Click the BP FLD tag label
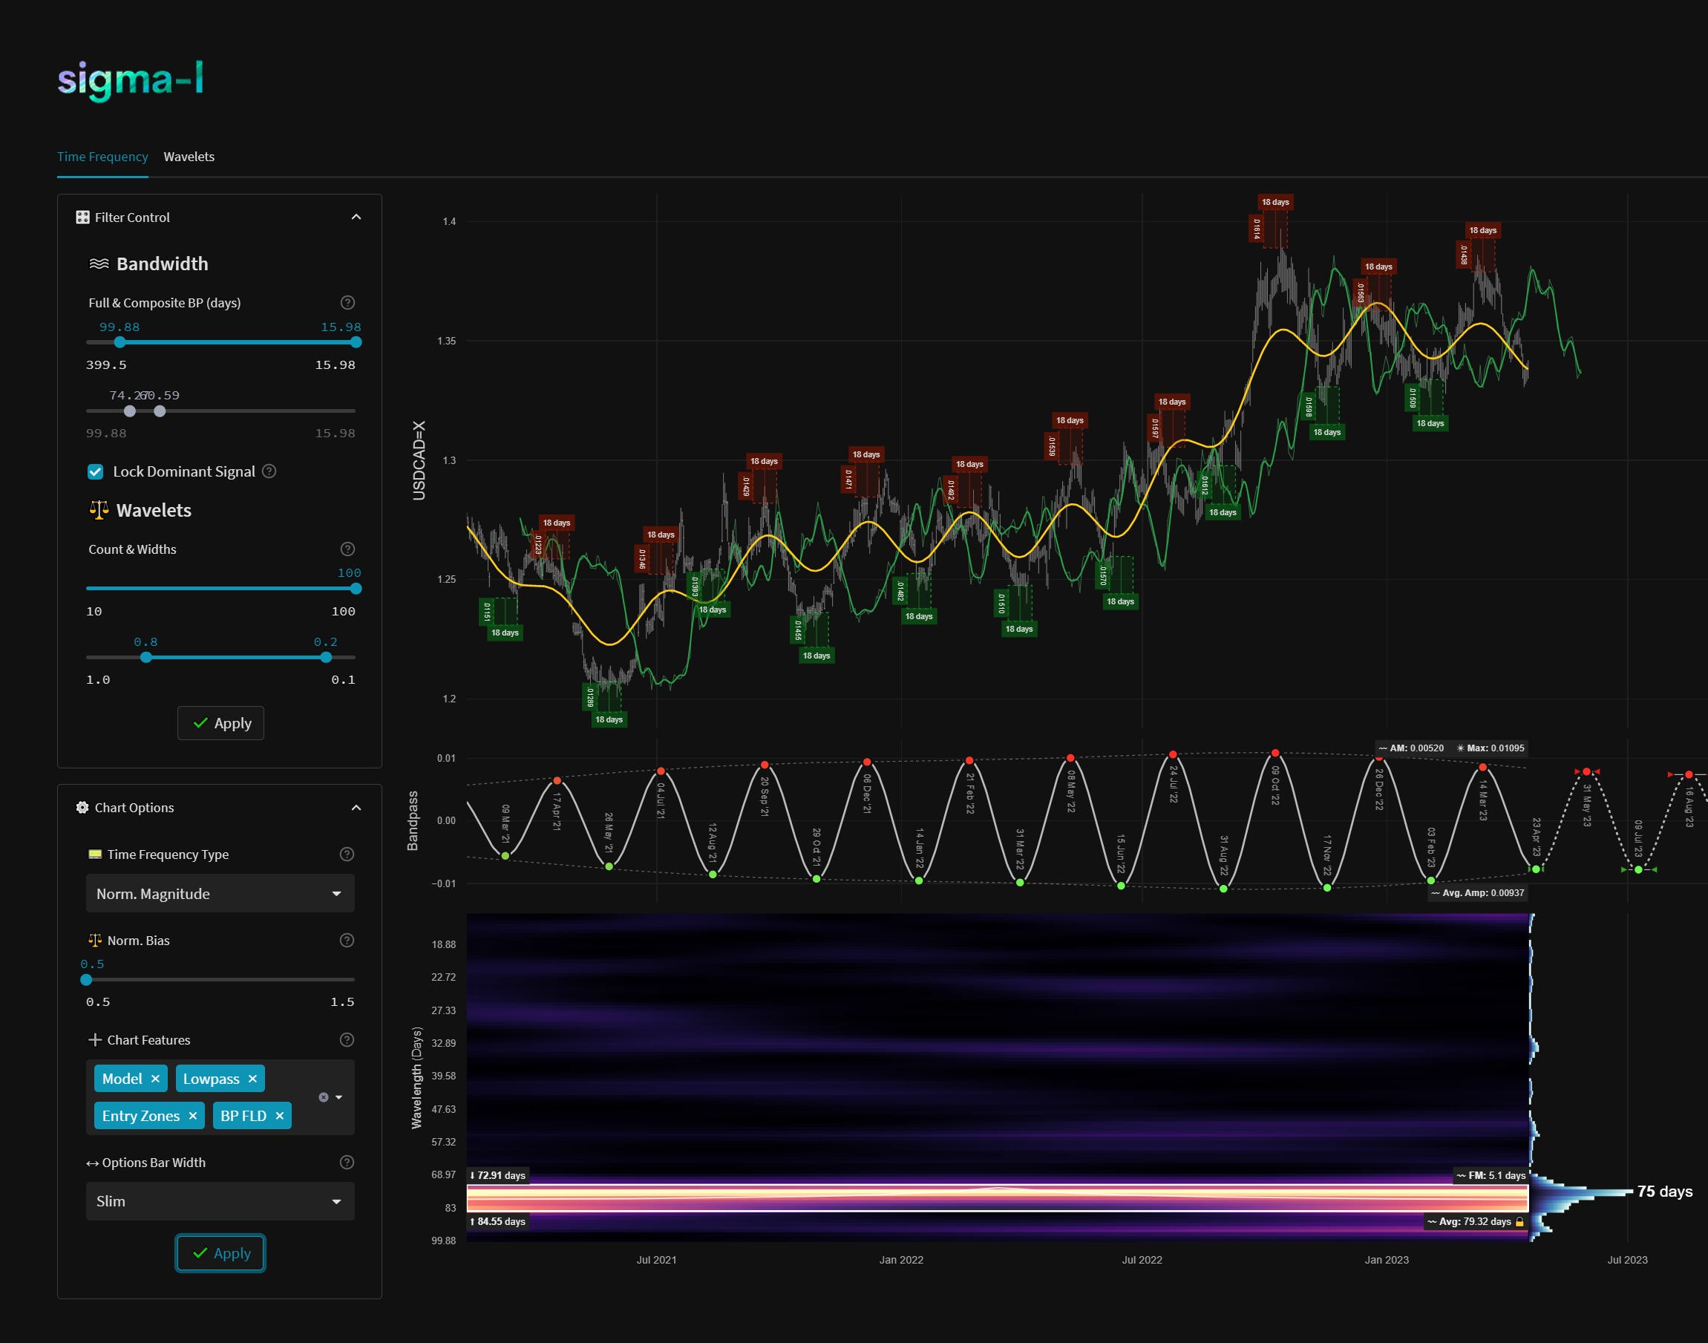The width and height of the screenshot is (1708, 1343). click(x=243, y=1116)
